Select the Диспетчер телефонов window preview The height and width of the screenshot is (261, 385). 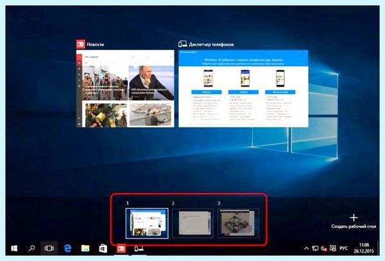tap(243, 88)
